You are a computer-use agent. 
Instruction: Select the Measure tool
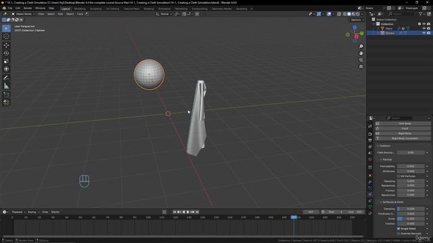(6, 86)
